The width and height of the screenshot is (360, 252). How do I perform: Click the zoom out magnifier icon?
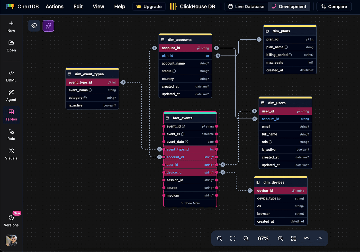pos(246,238)
